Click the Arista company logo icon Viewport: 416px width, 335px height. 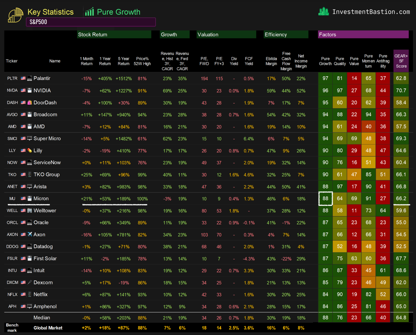tap(30, 187)
